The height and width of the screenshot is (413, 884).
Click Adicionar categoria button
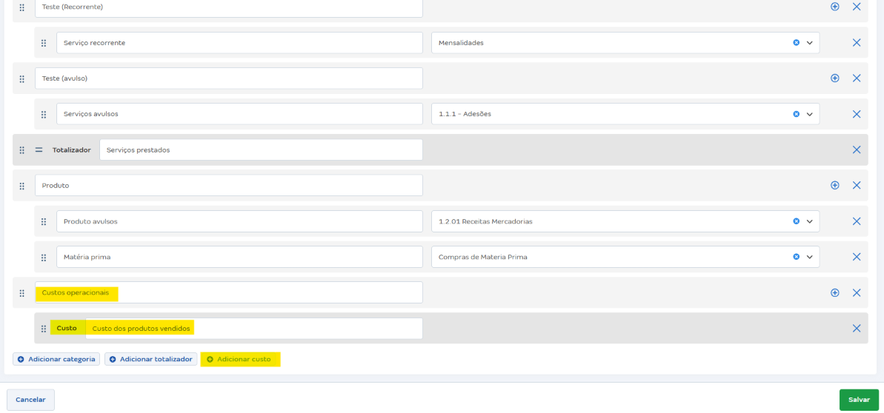coord(56,360)
